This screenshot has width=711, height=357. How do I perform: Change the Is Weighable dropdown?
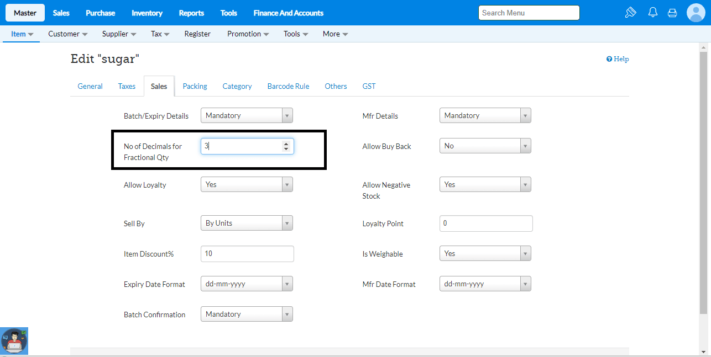pos(485,253)
